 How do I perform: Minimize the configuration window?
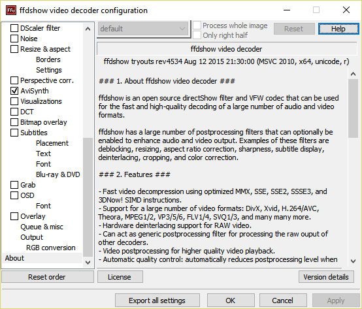coord(287,10)
